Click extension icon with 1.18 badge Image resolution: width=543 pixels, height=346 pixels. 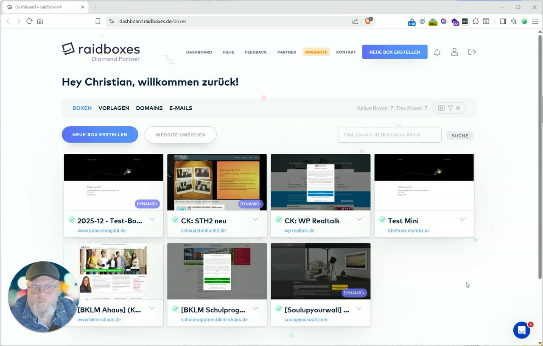click(x=411, y=22)
